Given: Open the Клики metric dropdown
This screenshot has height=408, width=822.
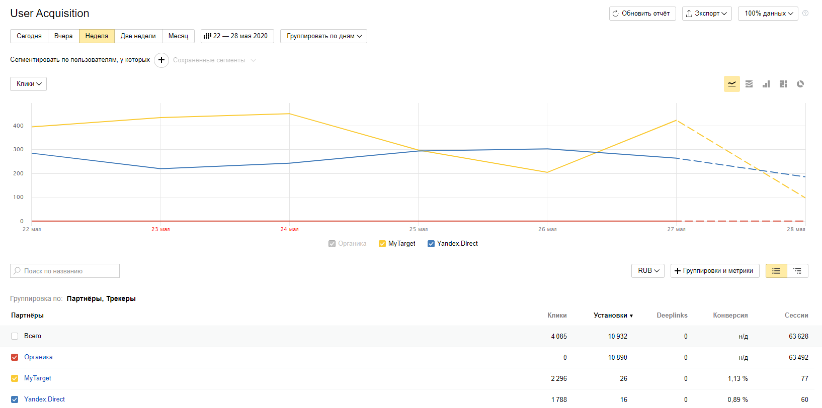Looking at the screenshot, I should pyautogui.click(x=29, y=84).
